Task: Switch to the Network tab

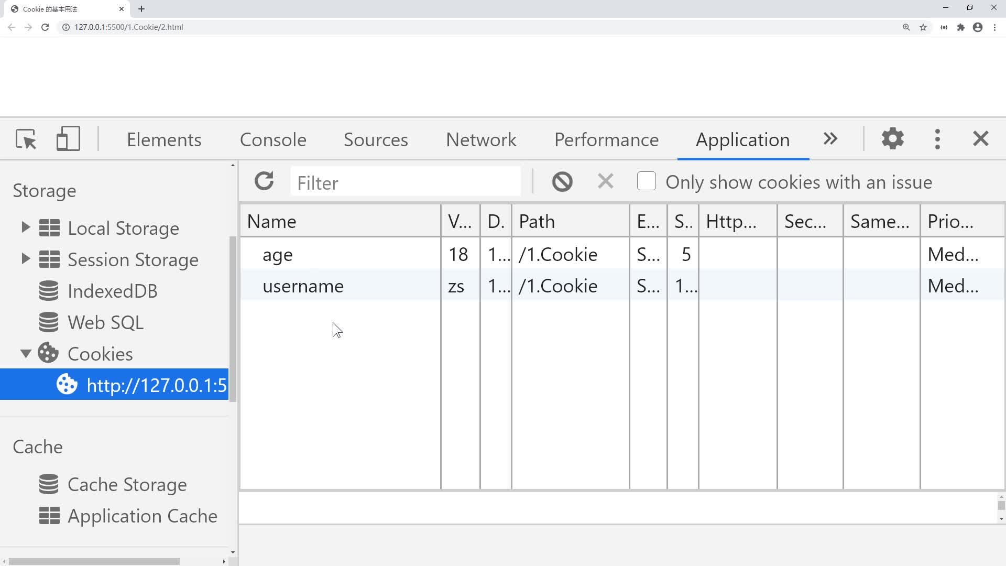Action: pos(481,140)
